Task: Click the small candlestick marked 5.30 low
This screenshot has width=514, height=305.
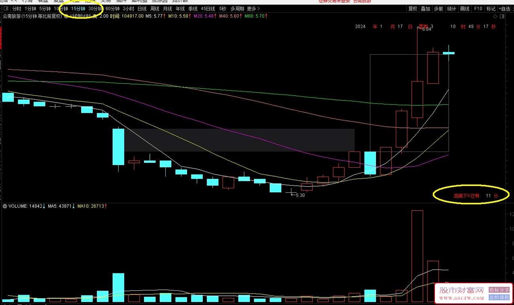Action: tap(291, 192)
